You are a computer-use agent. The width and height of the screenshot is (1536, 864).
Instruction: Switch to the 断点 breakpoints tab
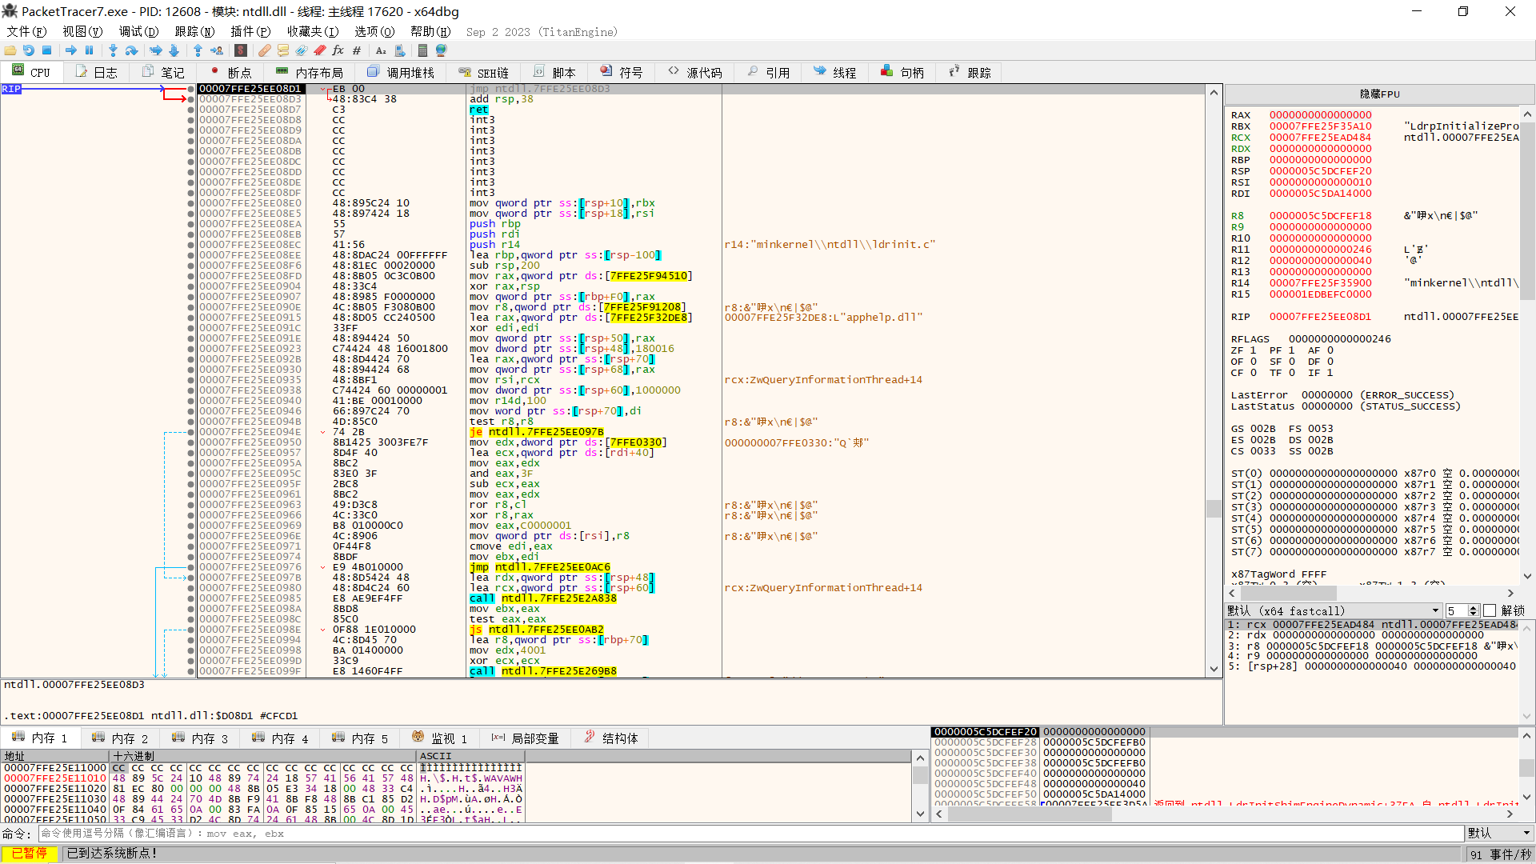point(230,72)
